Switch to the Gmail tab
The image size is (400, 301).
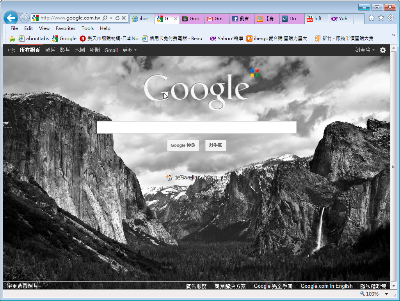pos(217,19)
